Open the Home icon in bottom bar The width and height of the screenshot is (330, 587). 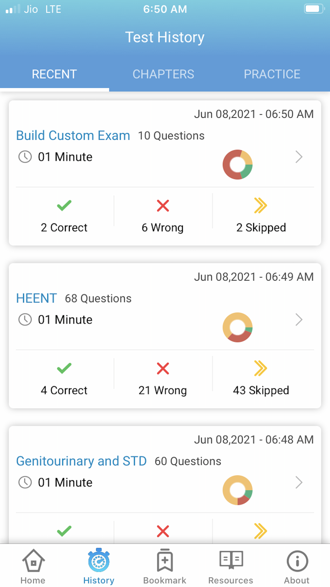(33, 561)
